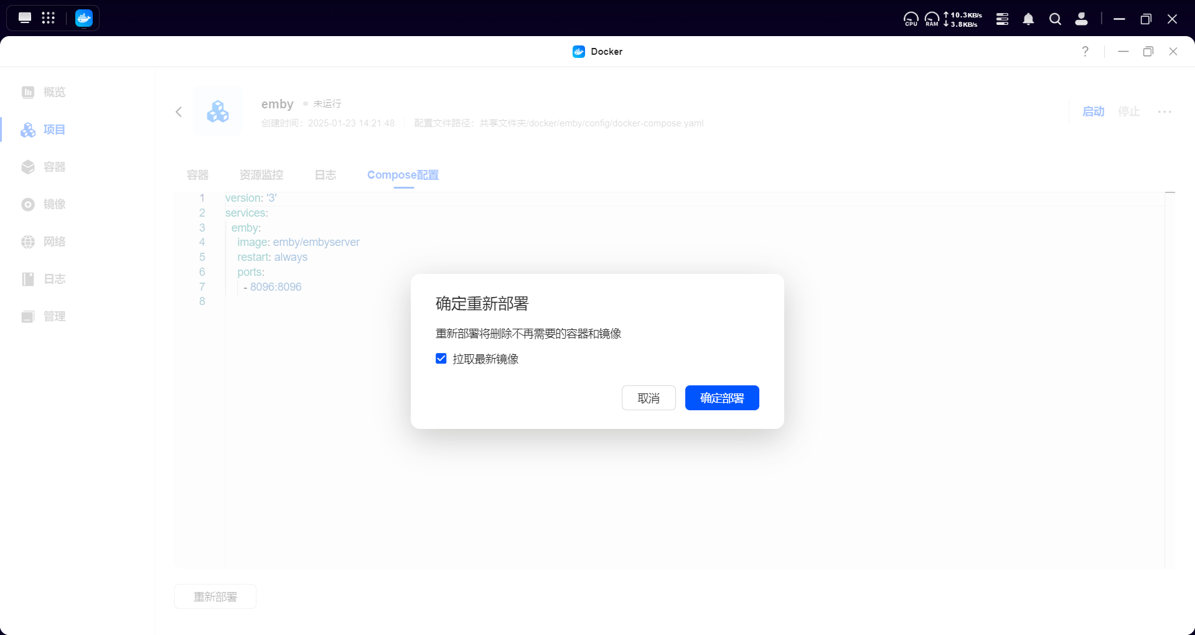
Task: Click the back arrow beside emby project
Action: 179,112
